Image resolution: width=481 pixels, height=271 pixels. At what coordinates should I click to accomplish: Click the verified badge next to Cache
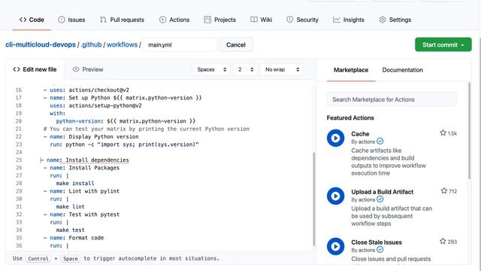[x=380, y=142]
